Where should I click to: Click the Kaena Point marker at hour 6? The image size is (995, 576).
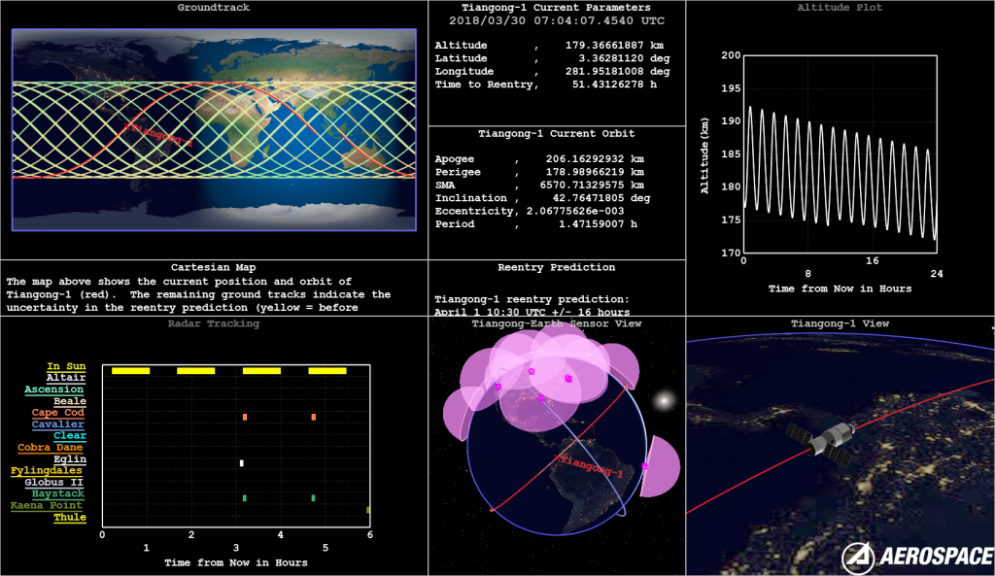click(x=367, y=510)
